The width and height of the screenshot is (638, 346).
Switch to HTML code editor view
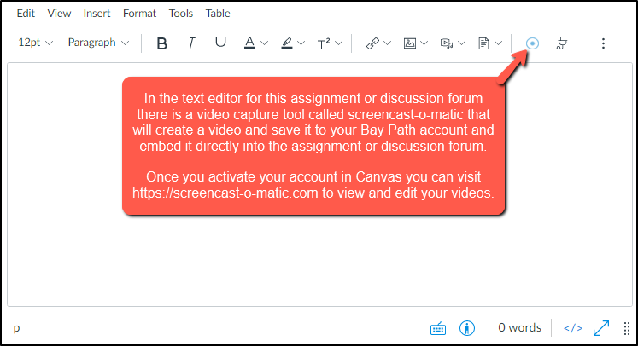573,328
